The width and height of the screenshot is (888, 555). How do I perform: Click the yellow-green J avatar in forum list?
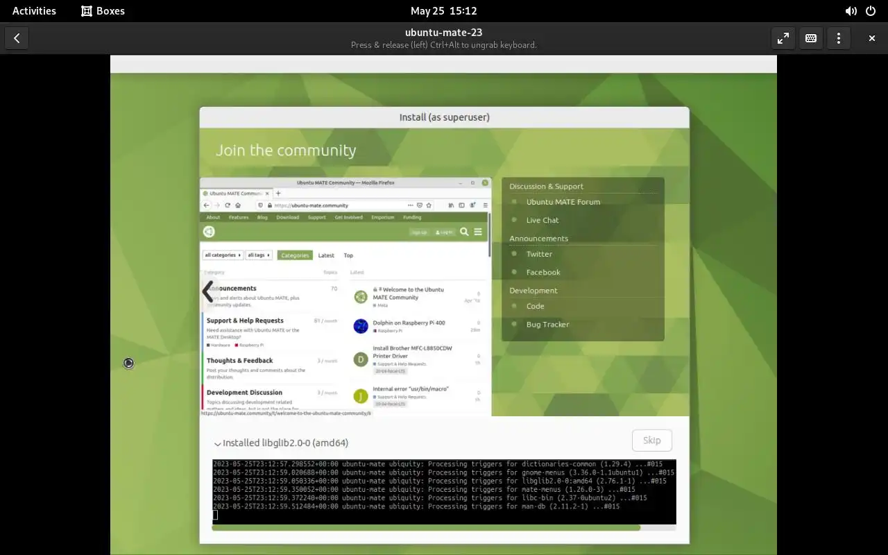click(361, 396)
